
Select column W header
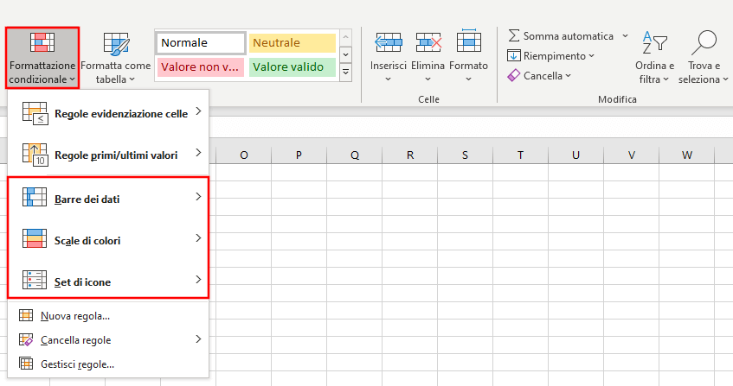click(687, 155)
